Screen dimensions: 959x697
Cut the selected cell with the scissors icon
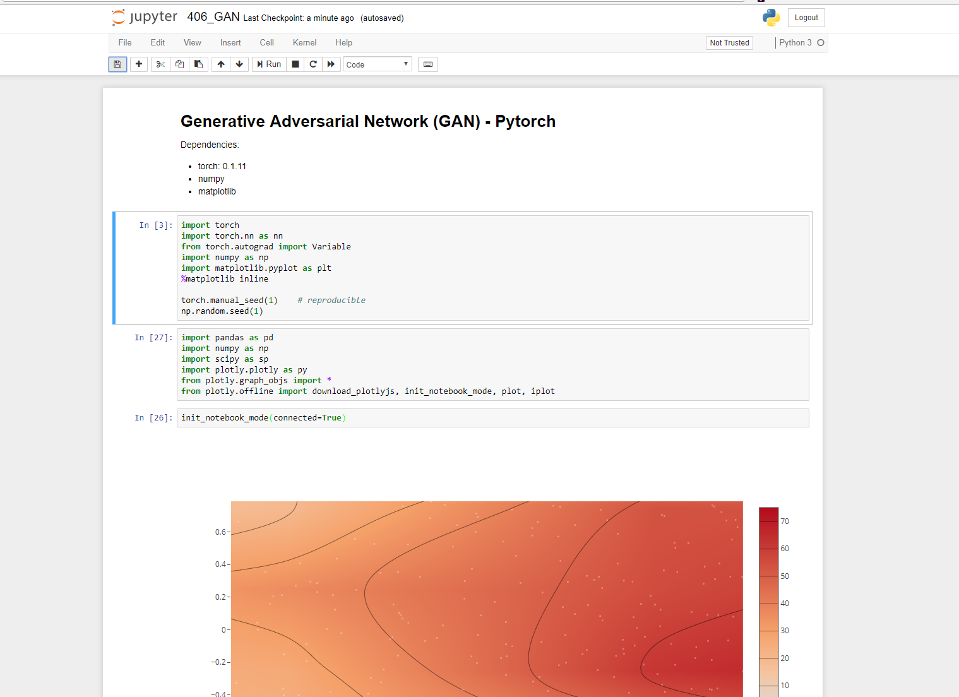coord(160,64)
